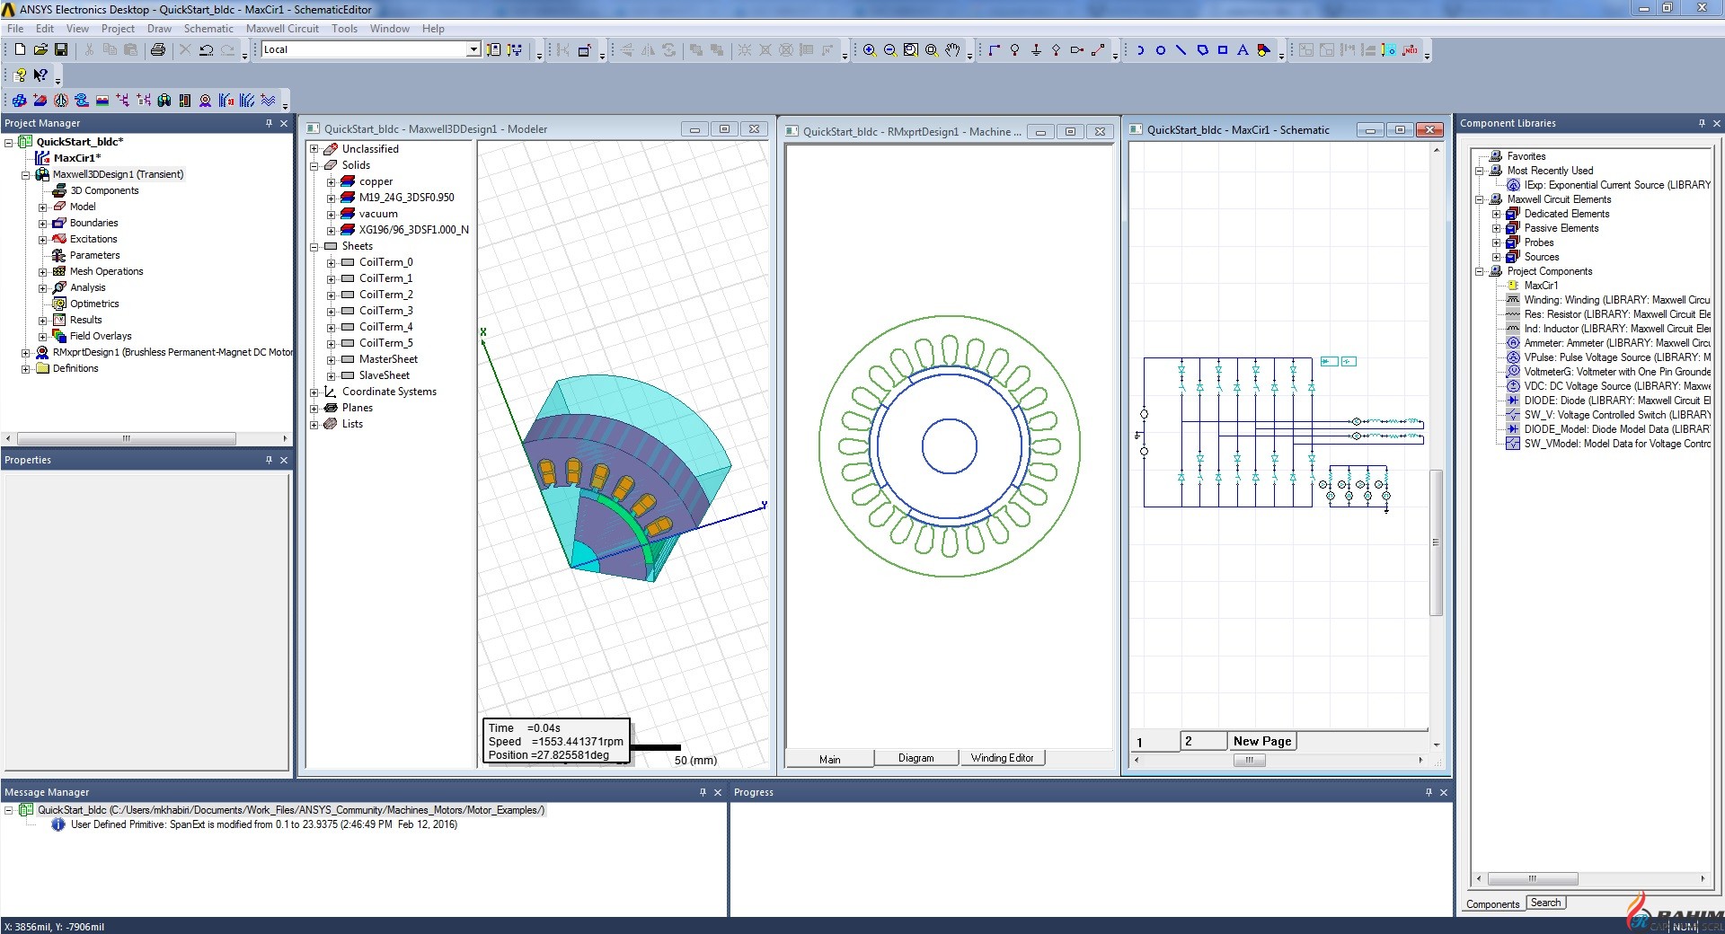Toggle the Project Manager auto-hide pin

(269, 123)
